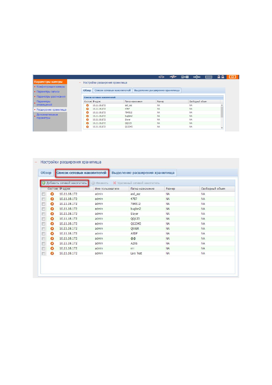Select the camera icon in top toolbar
The width and height of the screenshot is (272, 385).
[232, 77]
